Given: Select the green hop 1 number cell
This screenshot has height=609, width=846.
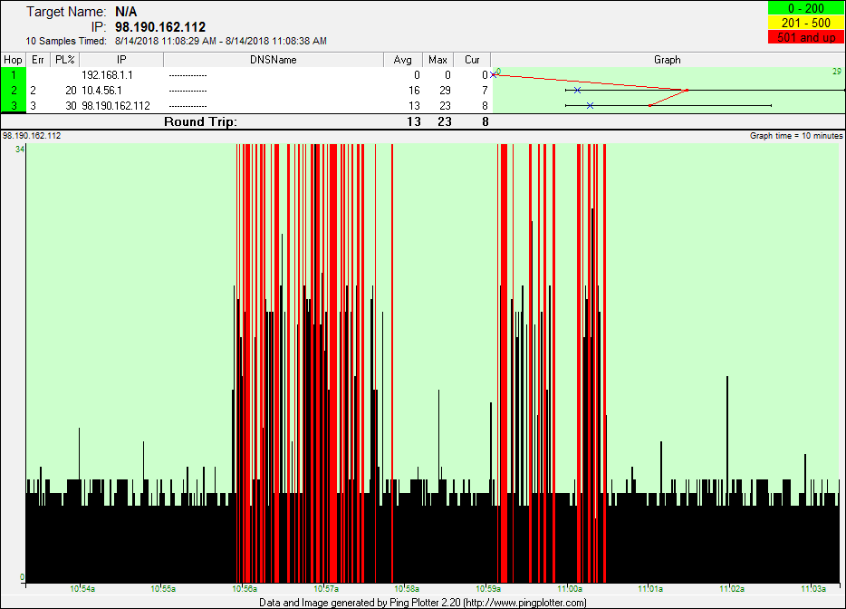Looking at the screenshot, I should pyautogui.click(x=13, y=75).
